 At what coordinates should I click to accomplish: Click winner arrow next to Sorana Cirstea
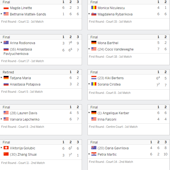tap(89, 84)
